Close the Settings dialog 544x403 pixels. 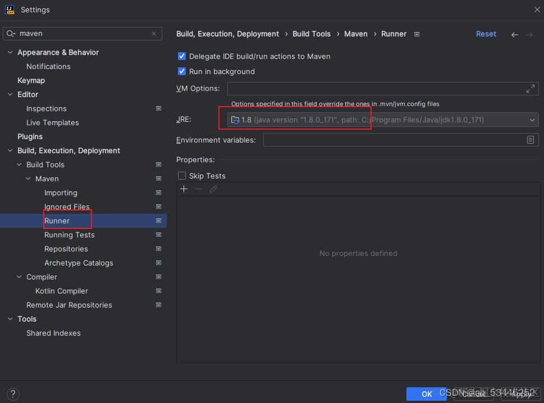click(x=537, y=10)
